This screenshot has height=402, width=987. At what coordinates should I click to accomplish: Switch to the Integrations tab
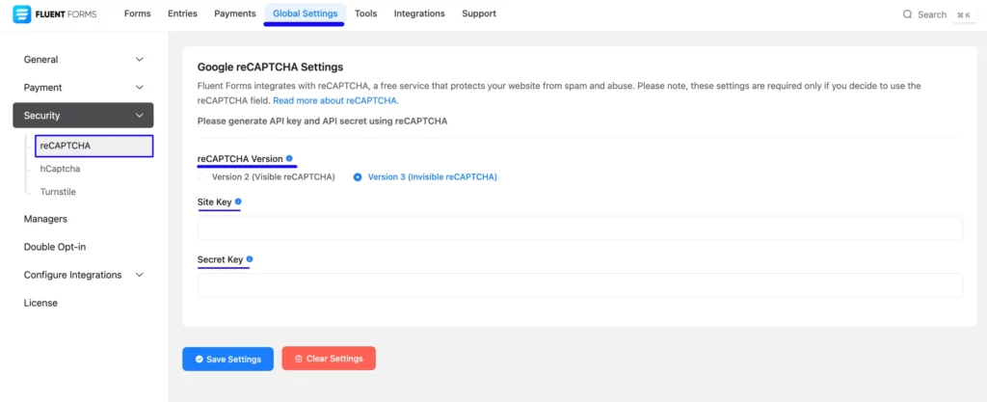[419, 13]
